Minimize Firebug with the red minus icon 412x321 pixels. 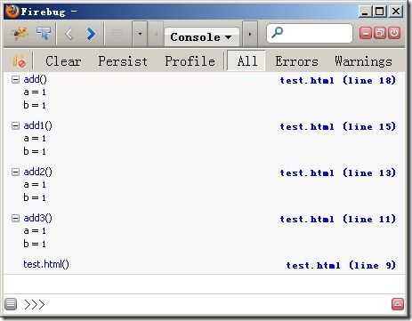[x=366, y=33]
